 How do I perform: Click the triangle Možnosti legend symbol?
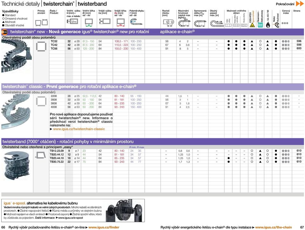(3, 22)
